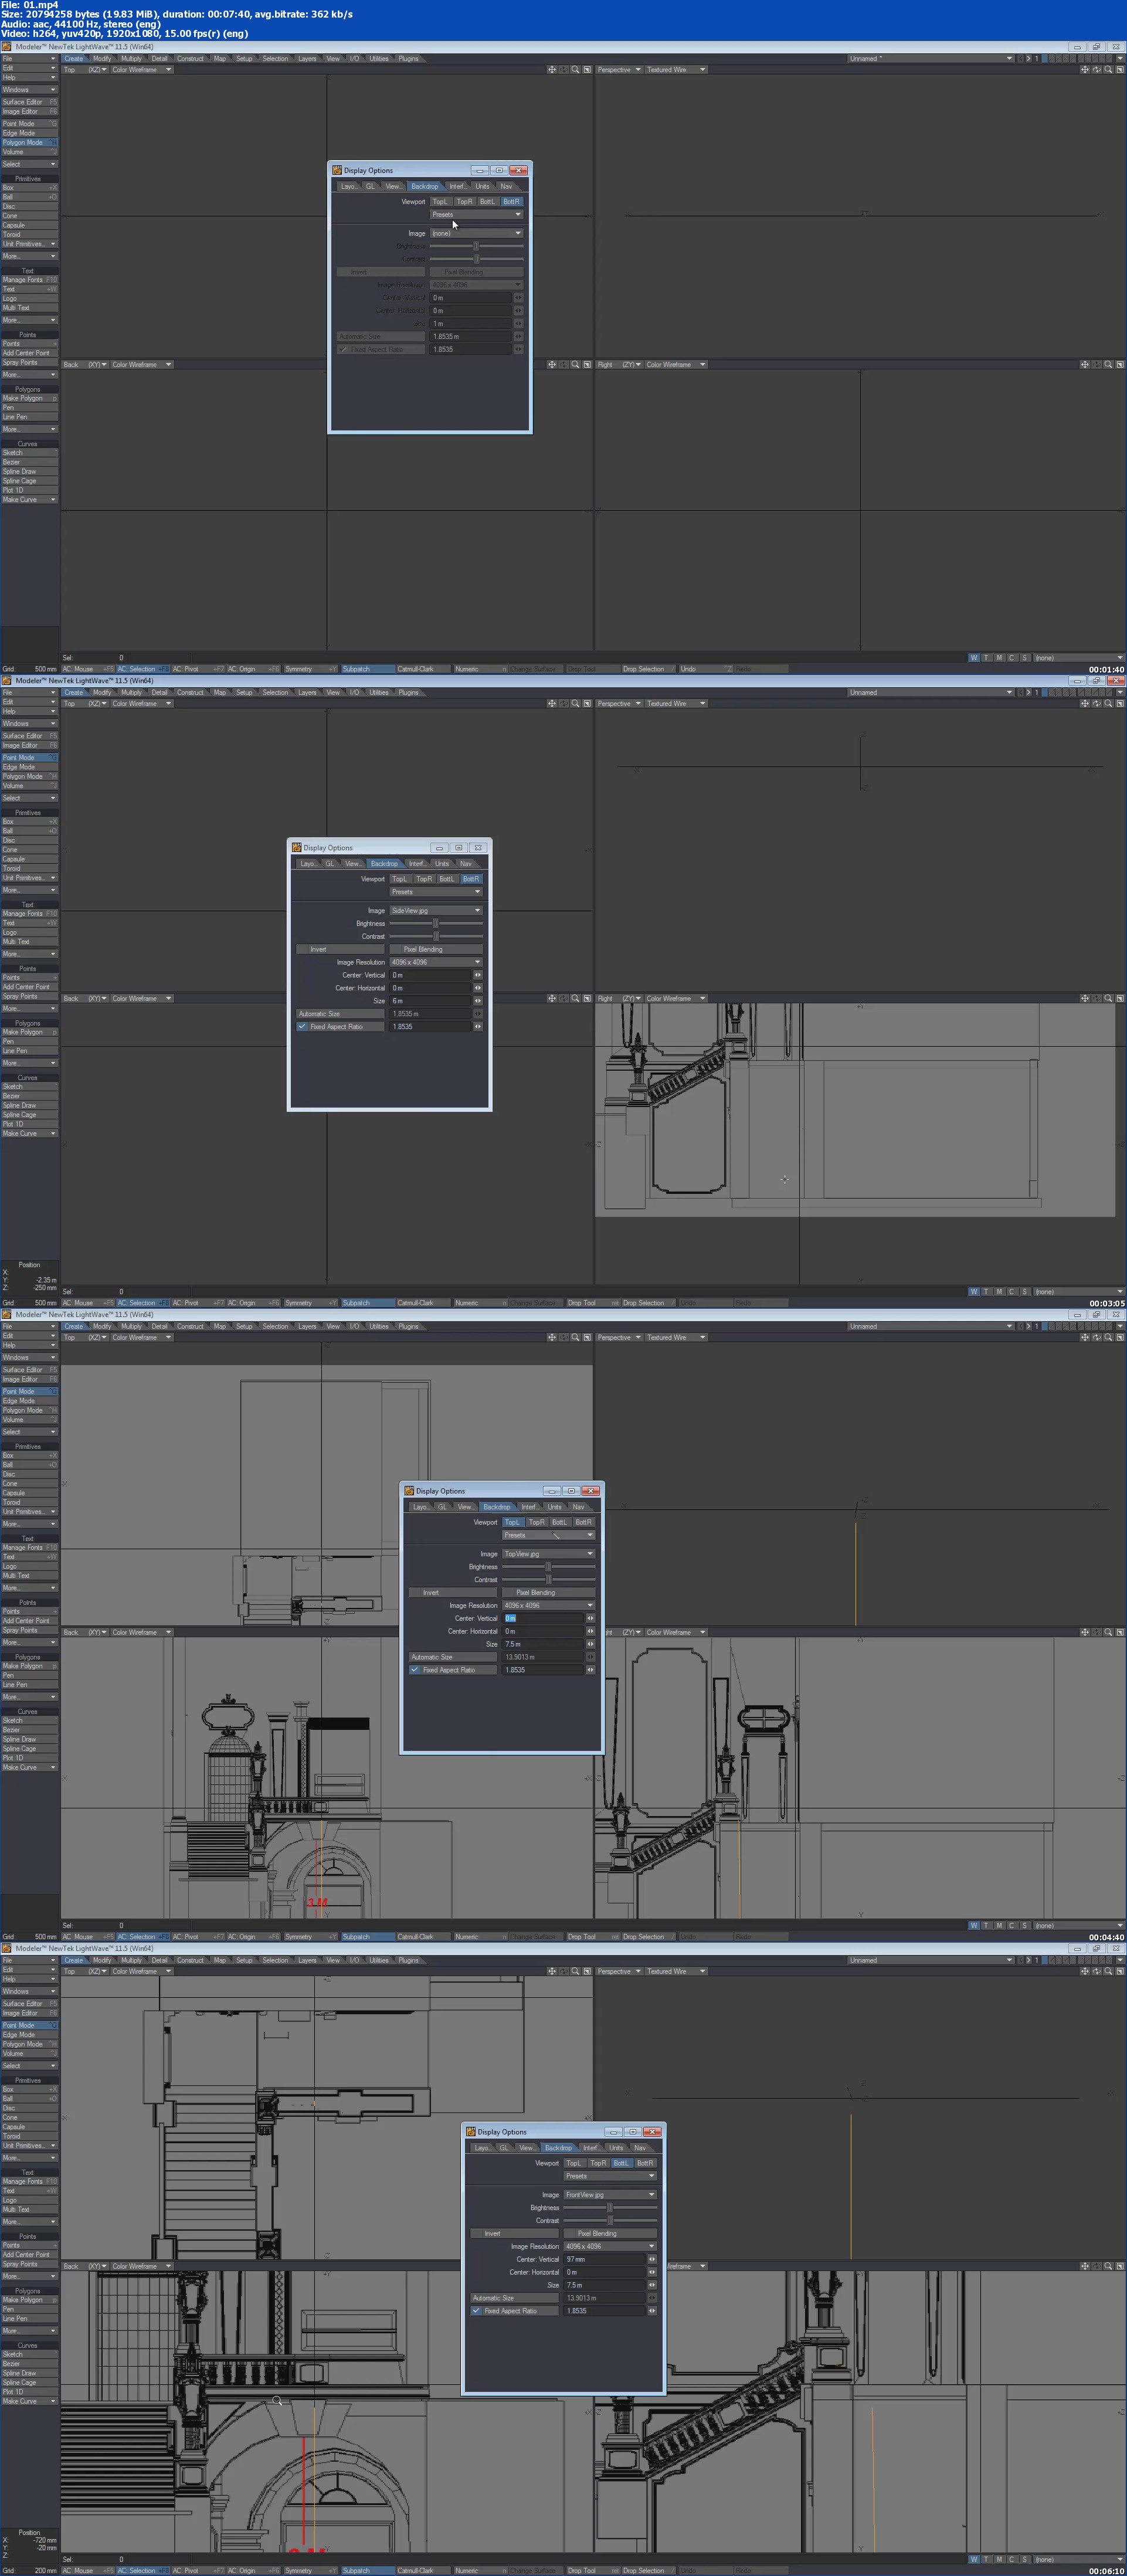Open Image Resolution dropdown in FrontView.jpg dialog

click(x=611, y=2246)
